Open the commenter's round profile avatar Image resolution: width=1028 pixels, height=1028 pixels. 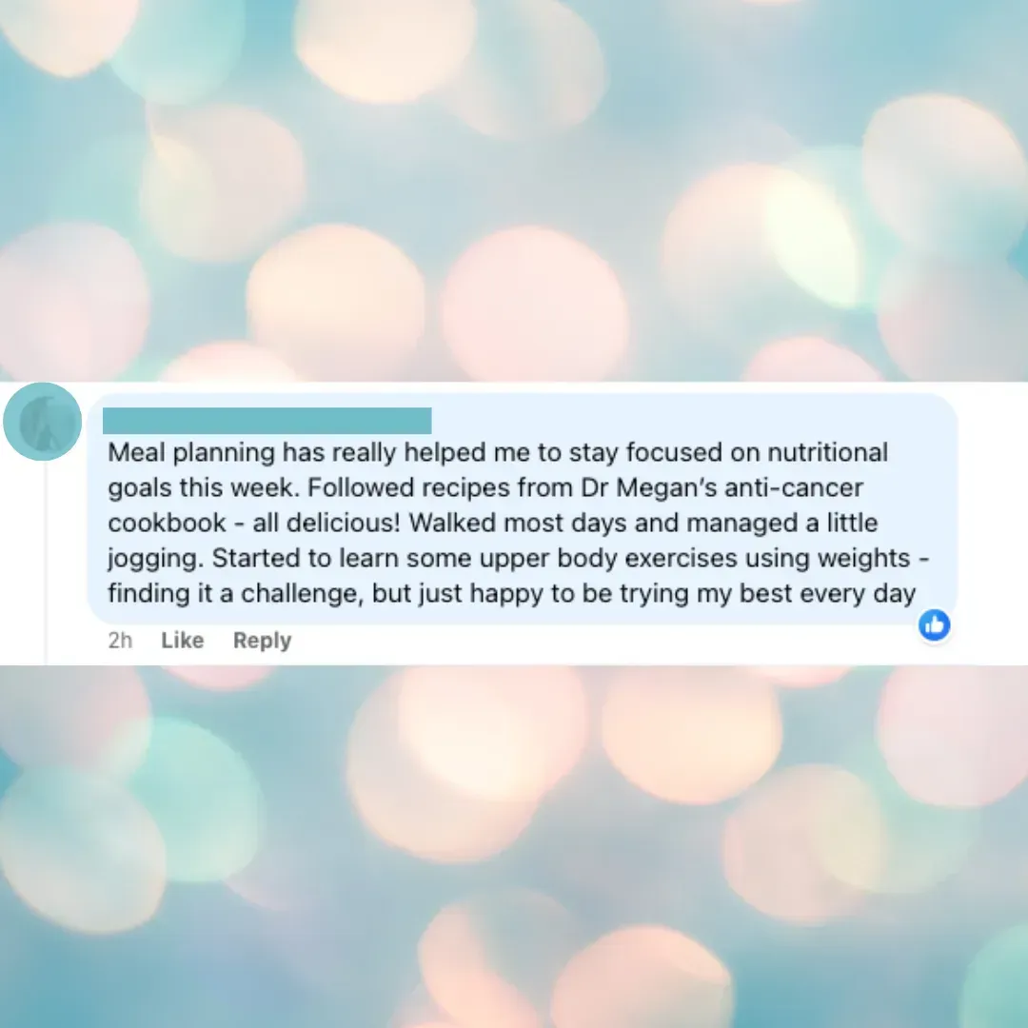pyautogui.click(x=43, y=422)
